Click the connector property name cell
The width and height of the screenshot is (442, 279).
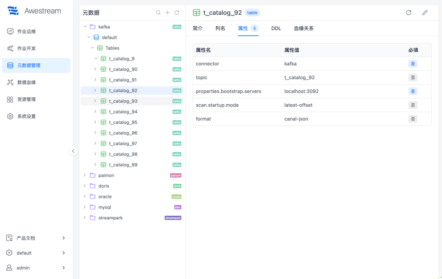[207, 64]
